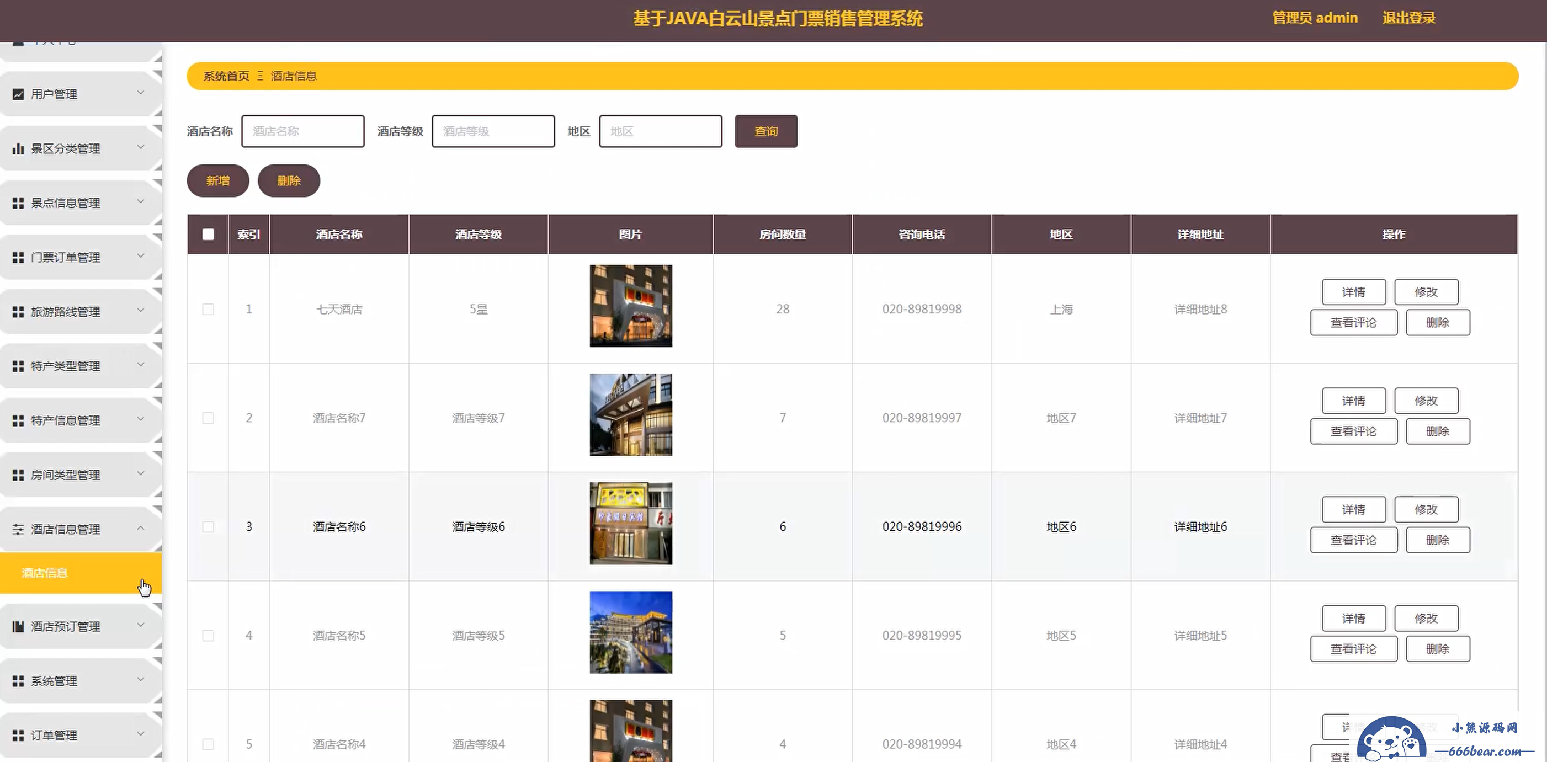Check the row checkbox for 七天酒店

click(x=209, y=309)
